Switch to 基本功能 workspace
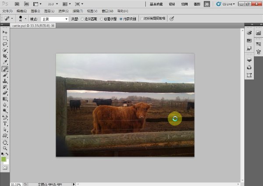 (156, 4)
